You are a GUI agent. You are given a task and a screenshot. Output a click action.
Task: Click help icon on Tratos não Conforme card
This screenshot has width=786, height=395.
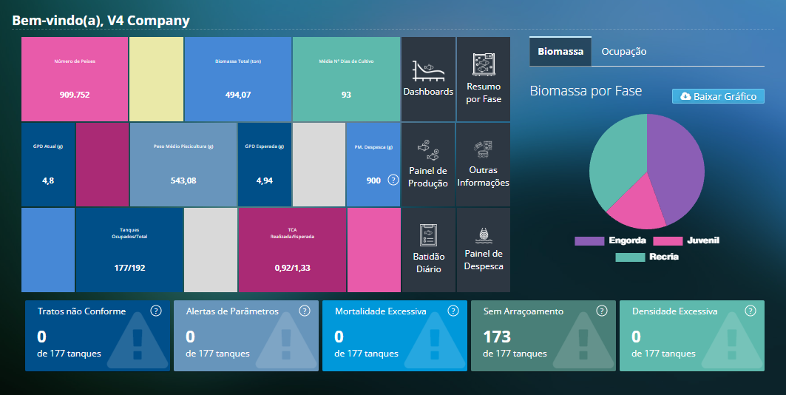pyautogui.click(x=156, y=311)
